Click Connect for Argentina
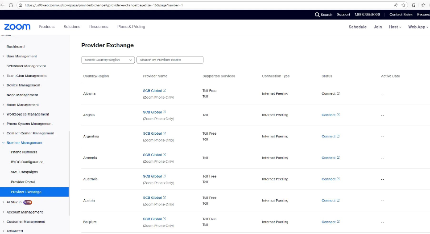The height and width of the screenshot is (234, 430). [329, 137]
